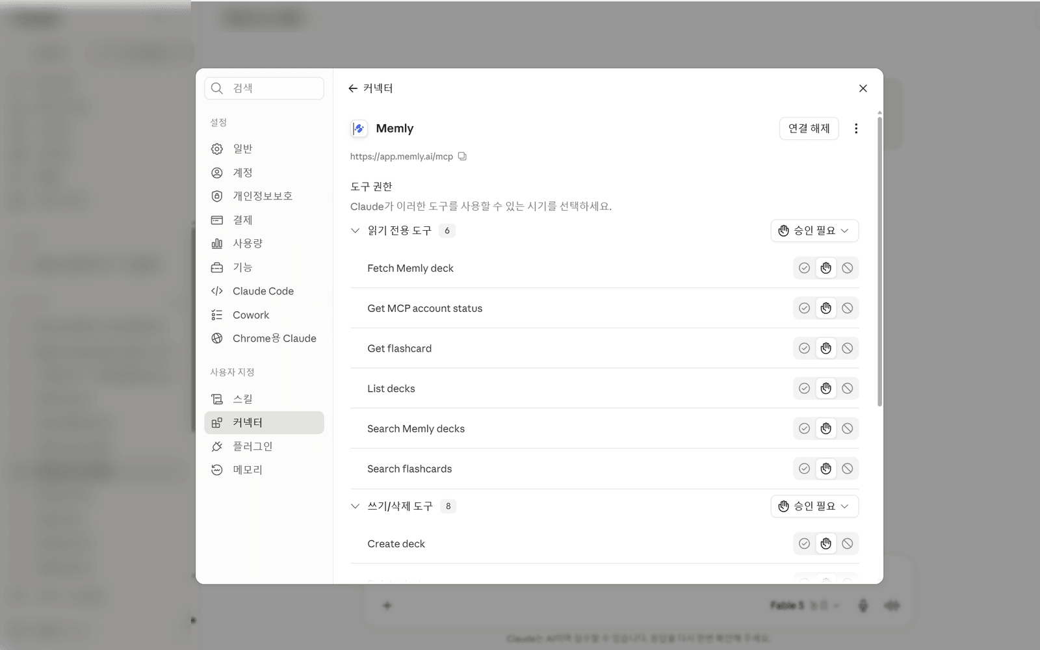This screenshot has width=1040, height=650.
Task: Open 스킬 settings
Action: 264,399
